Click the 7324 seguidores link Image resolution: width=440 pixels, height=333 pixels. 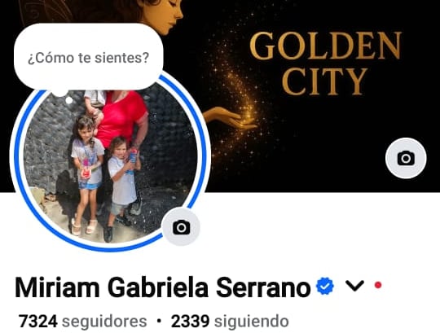(83, 322)
